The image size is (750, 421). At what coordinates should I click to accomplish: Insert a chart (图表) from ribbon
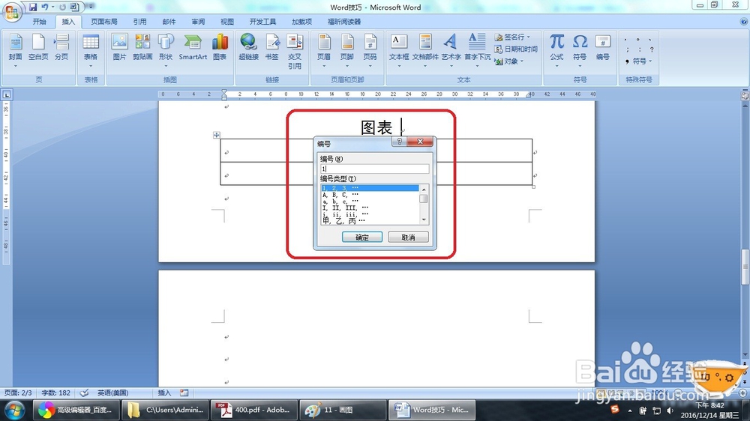[220, 48]
